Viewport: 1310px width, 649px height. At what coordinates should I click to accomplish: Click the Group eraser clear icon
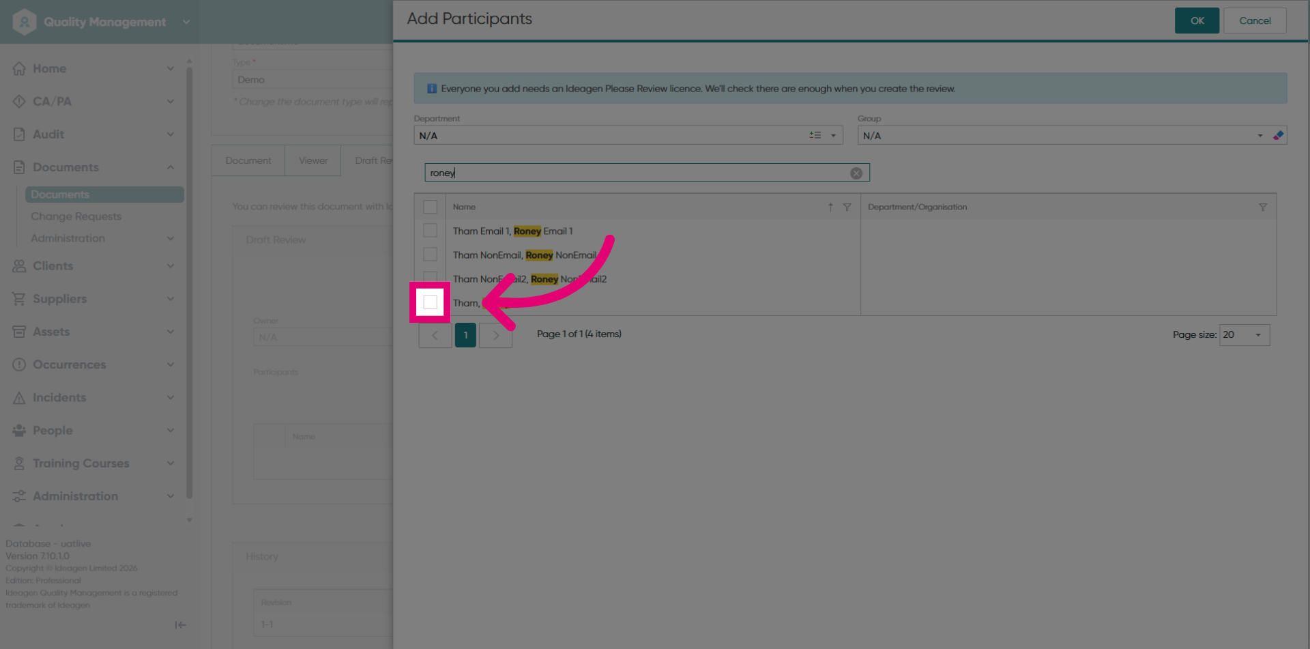pos(1278,135)
